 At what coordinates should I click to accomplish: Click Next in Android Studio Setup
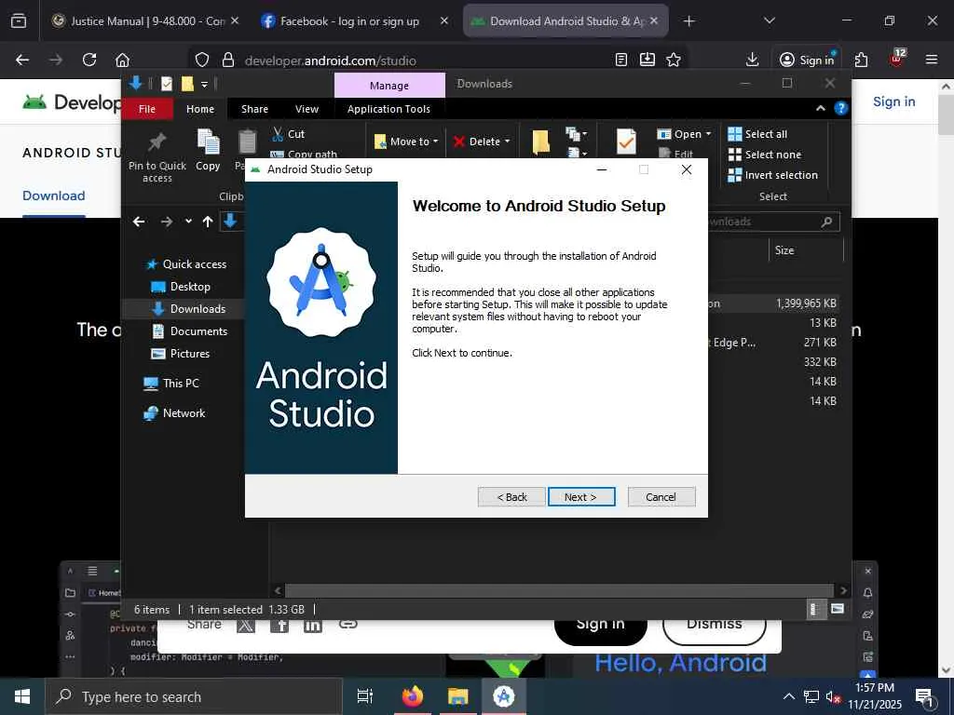pos(581,497)
